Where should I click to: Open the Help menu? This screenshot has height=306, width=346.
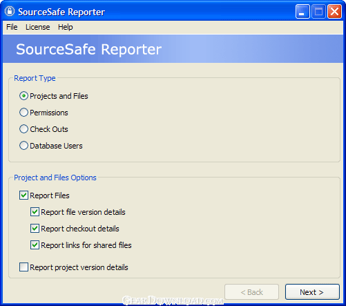pyautogui.click(x=66, y=27)
